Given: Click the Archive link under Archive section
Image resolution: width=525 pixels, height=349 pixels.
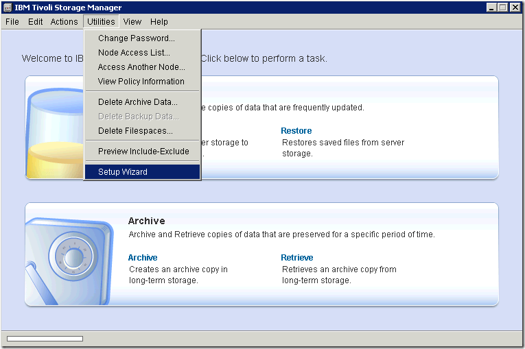Looking at the screenshot, I should [143, 258].
